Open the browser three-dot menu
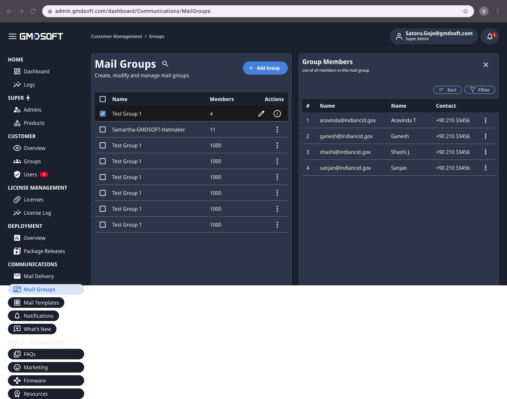The height and width of the screenshot is (399, 507). pyautogui.click(x=498, y=11)
